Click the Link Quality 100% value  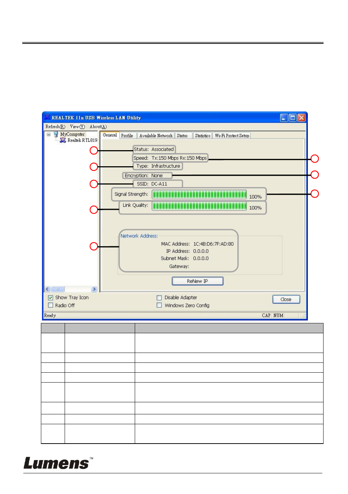click(x=255, y=208)
